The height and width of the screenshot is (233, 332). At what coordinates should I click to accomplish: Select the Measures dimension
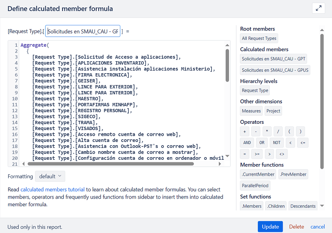pos(251,111)
